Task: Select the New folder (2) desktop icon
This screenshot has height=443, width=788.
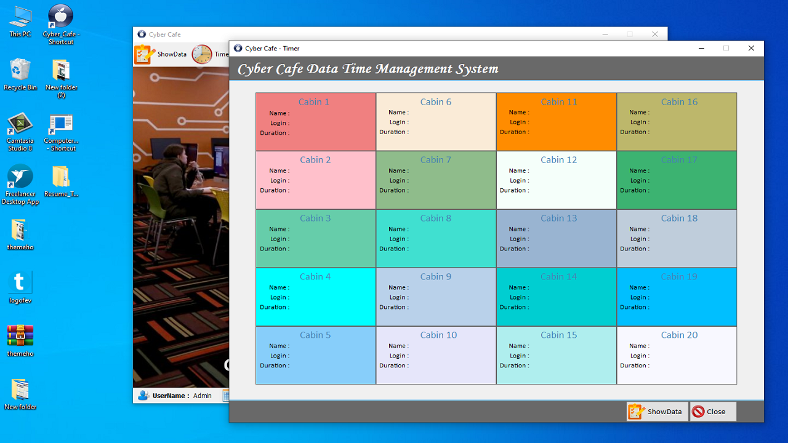Action: [x=61, y=79]
